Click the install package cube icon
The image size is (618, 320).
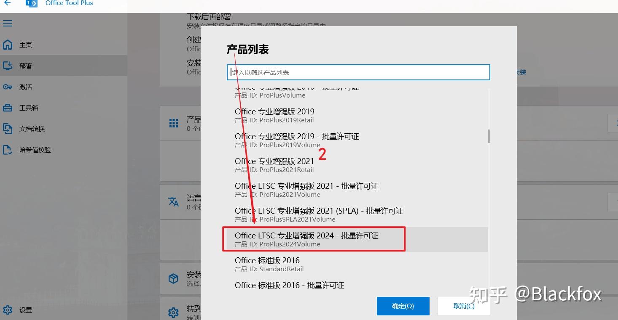(174, 278)
